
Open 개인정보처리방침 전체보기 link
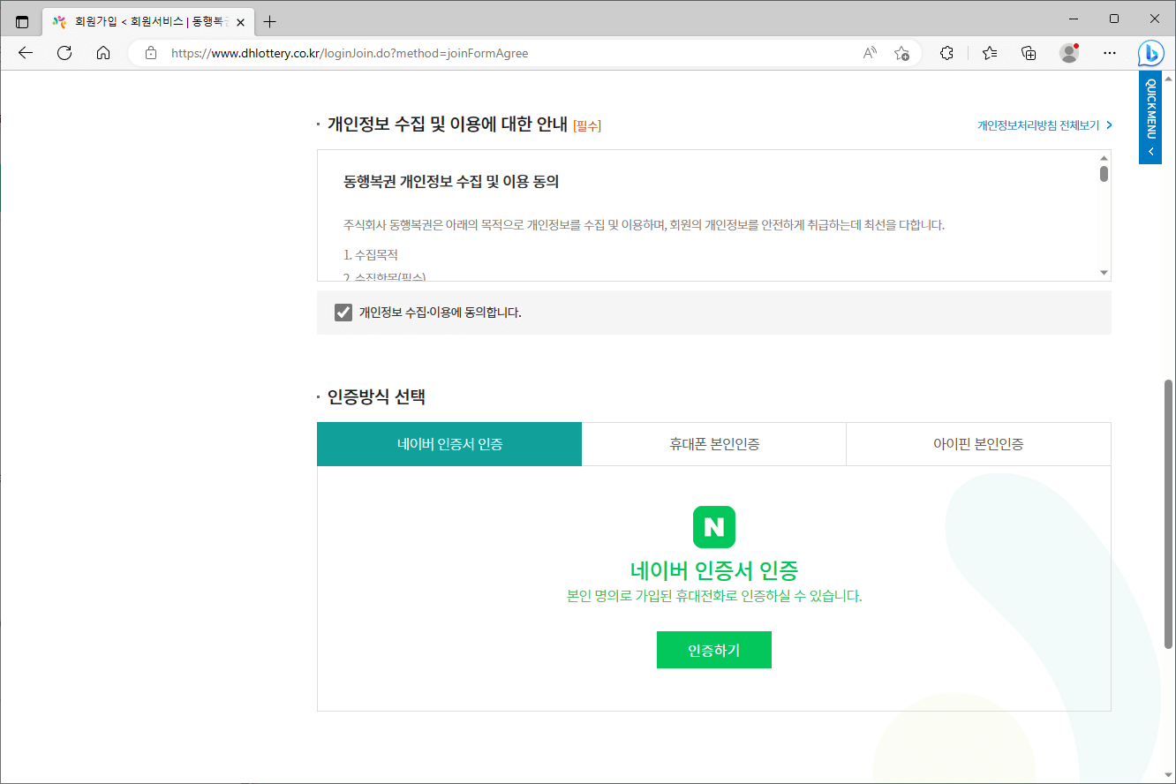pos(1042,125)
